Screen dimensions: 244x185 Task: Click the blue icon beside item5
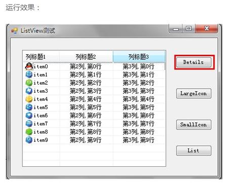[29, 107]
